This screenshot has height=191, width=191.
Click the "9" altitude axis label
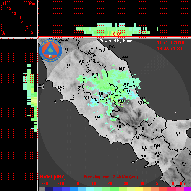point(23,23)
